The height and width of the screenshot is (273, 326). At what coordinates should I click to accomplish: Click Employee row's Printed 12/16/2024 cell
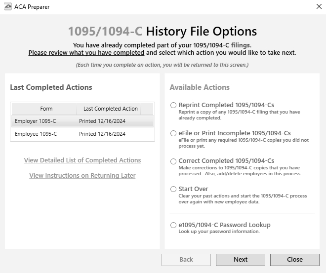(102, 134)
